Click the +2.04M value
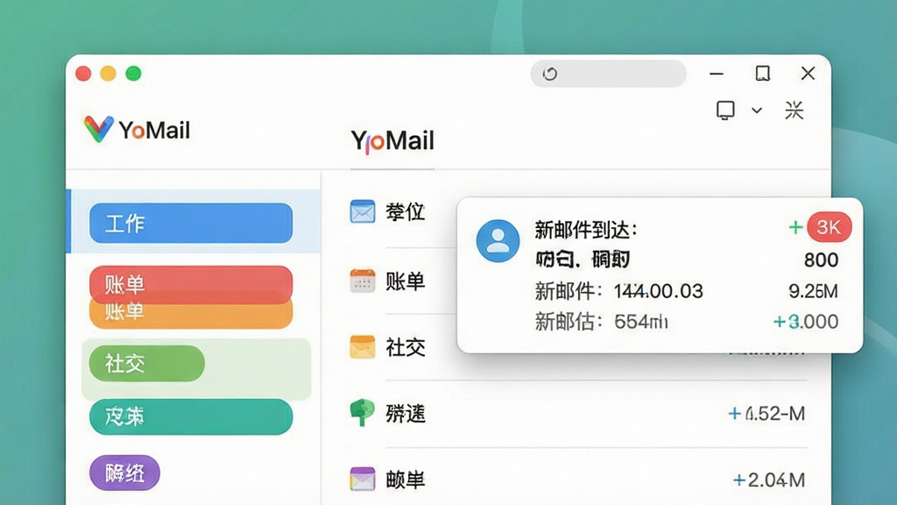Image resolution: width=897 pixels, height=505 pixels. 769,480
